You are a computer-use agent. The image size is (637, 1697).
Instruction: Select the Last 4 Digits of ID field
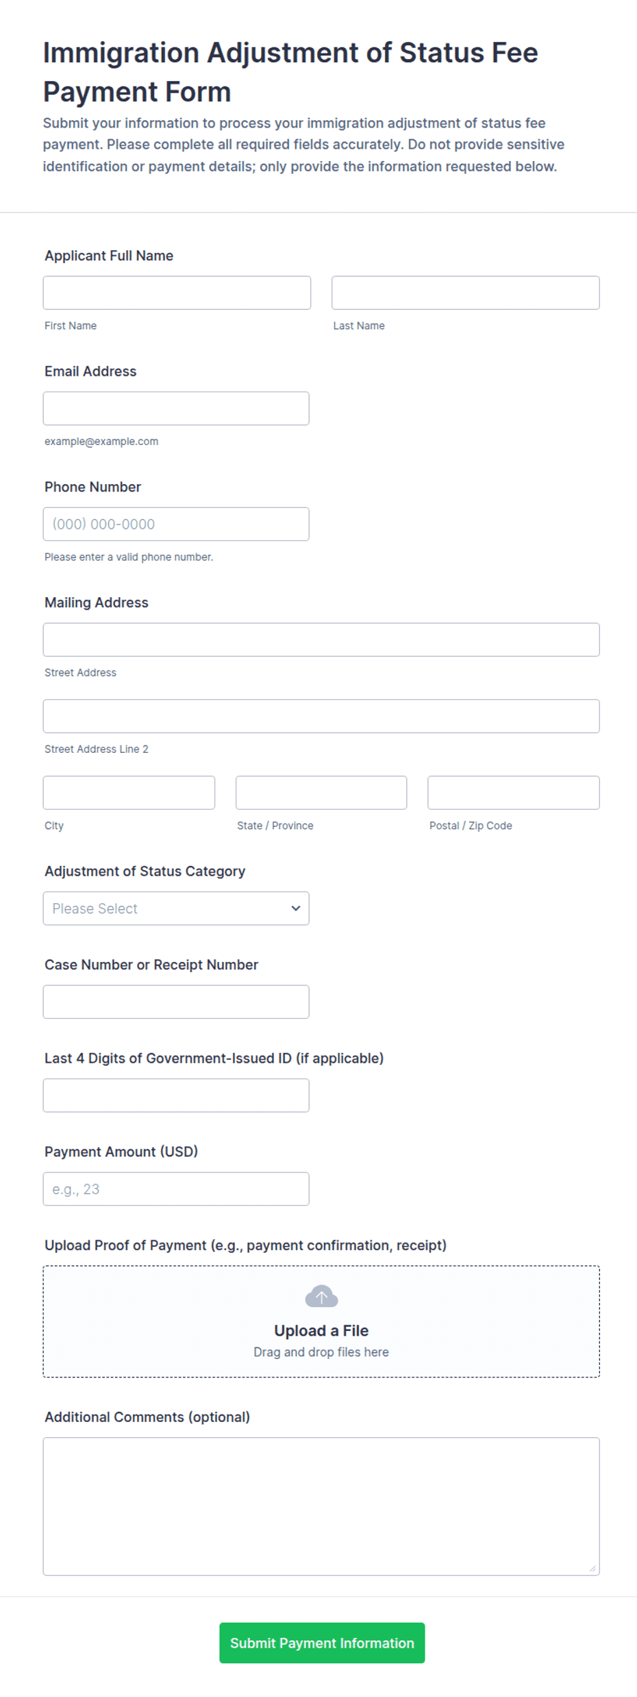(176, 1095)
